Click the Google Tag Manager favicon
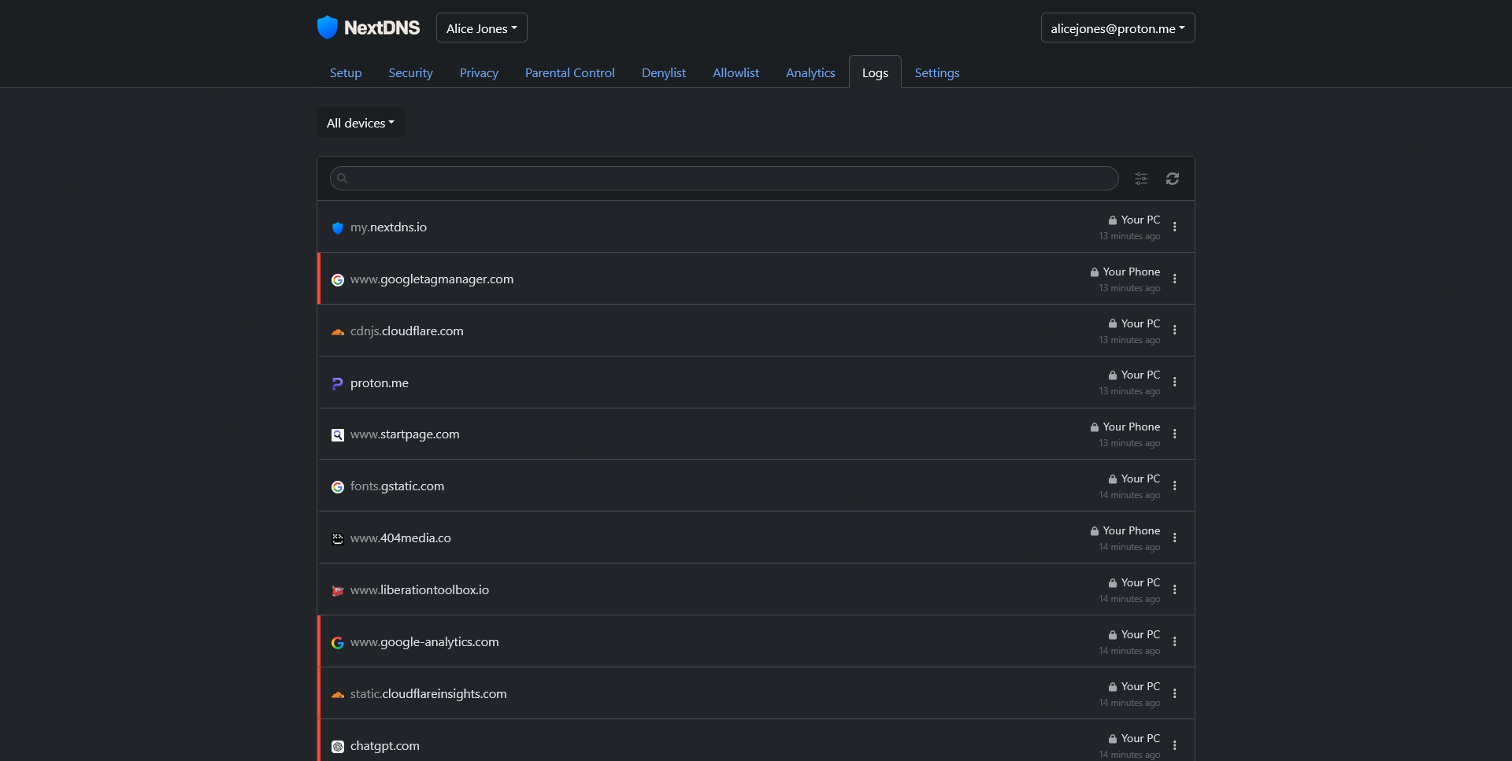The height and width of the screenshot is (761, 1512). [x=337, y=279]
